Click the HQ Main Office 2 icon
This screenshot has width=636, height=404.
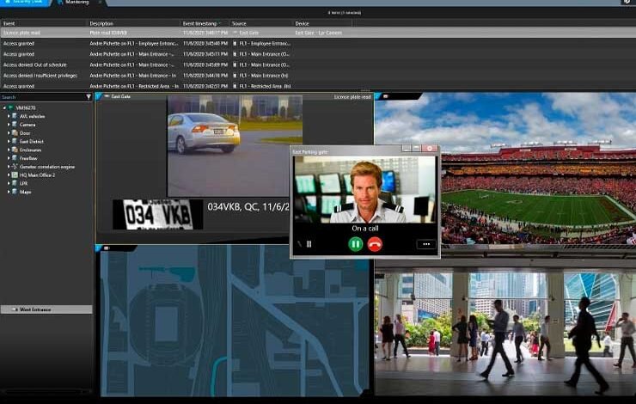point(15,174)
